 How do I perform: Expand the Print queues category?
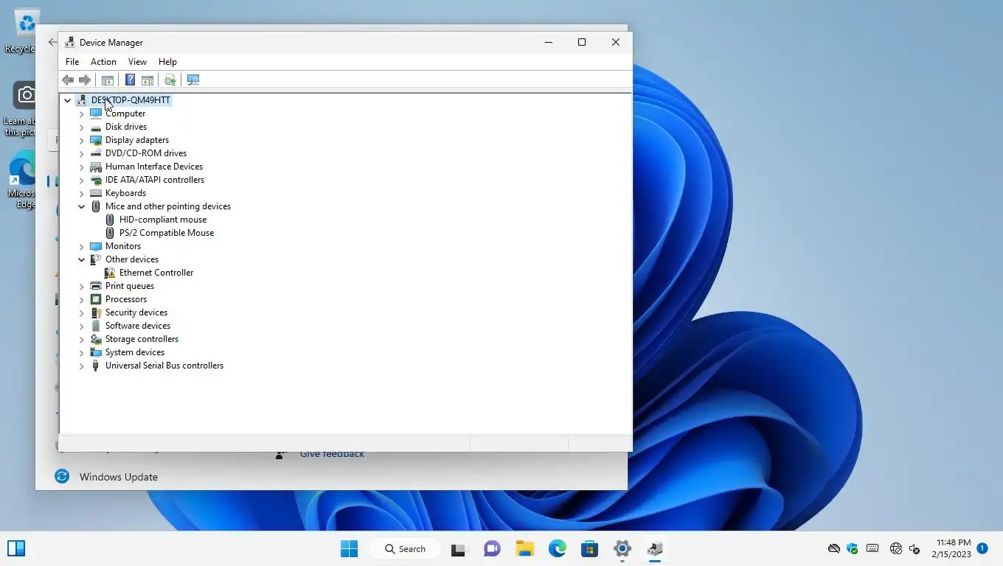(81, 287)
